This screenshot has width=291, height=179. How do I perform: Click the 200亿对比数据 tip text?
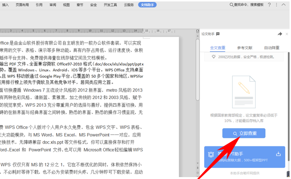(246, 57)
